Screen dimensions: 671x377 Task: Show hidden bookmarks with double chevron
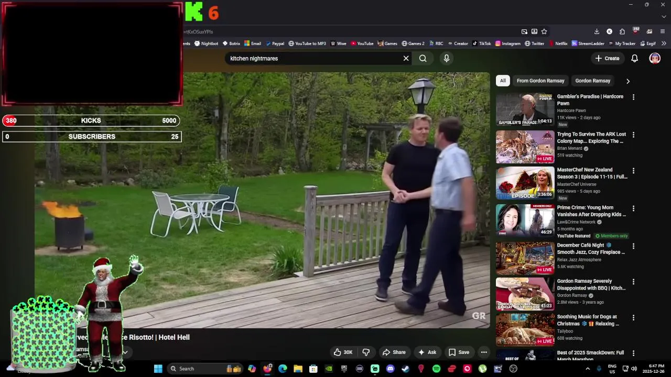(664, 43)
